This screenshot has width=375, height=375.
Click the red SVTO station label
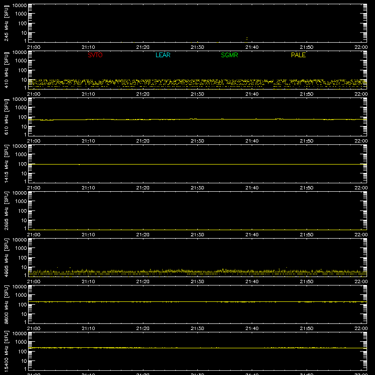(95, 55)
